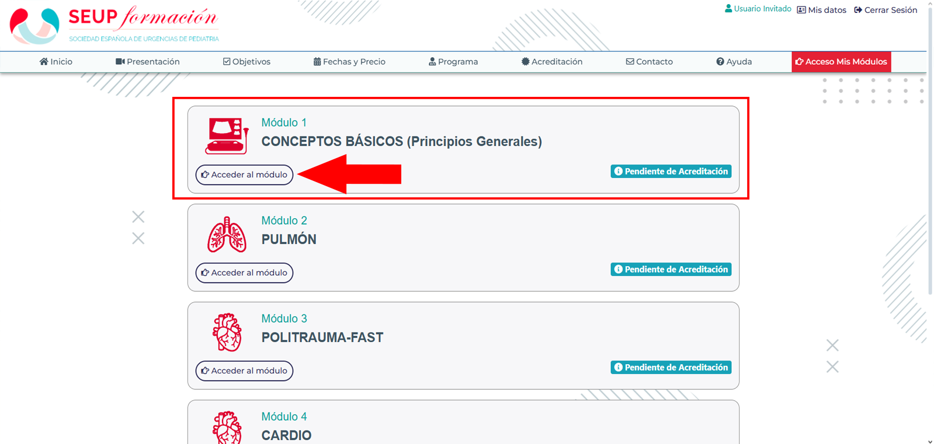Open the Contacto page

(650, 62)
